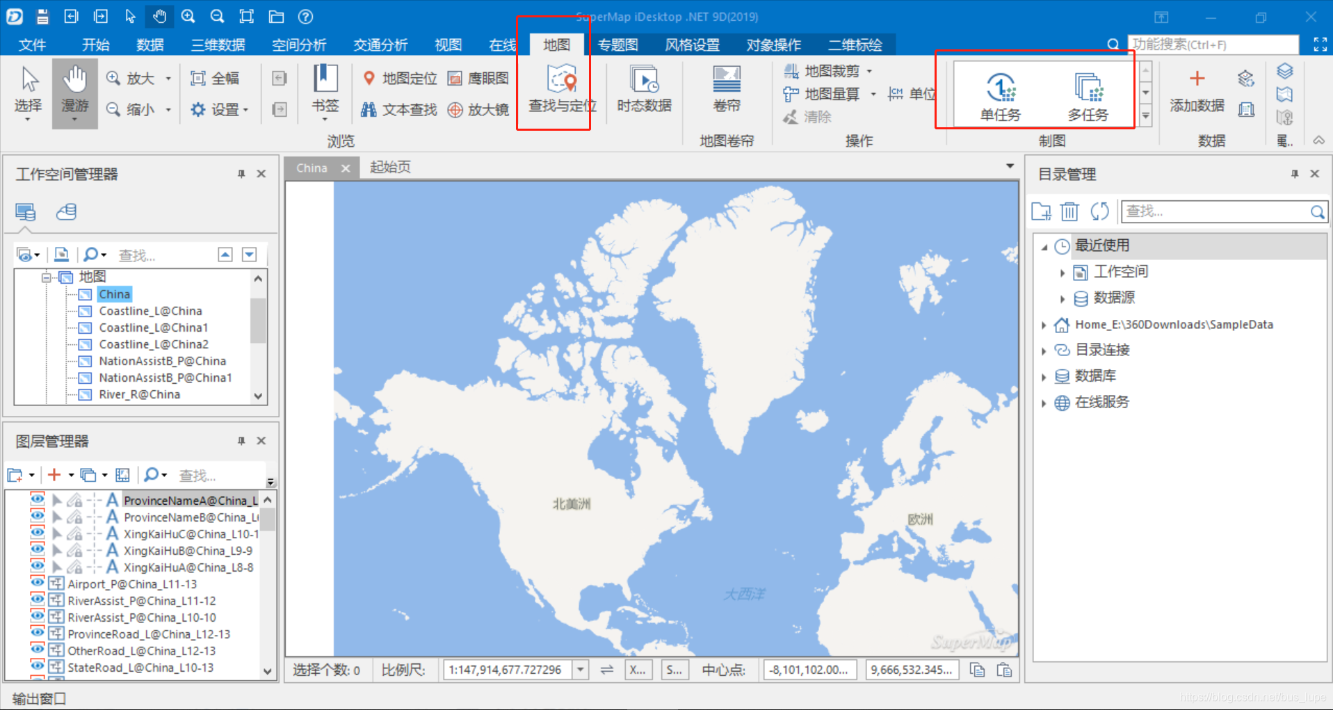Open workspace view icon in 工作空间管理器

(x=26, y=212)
